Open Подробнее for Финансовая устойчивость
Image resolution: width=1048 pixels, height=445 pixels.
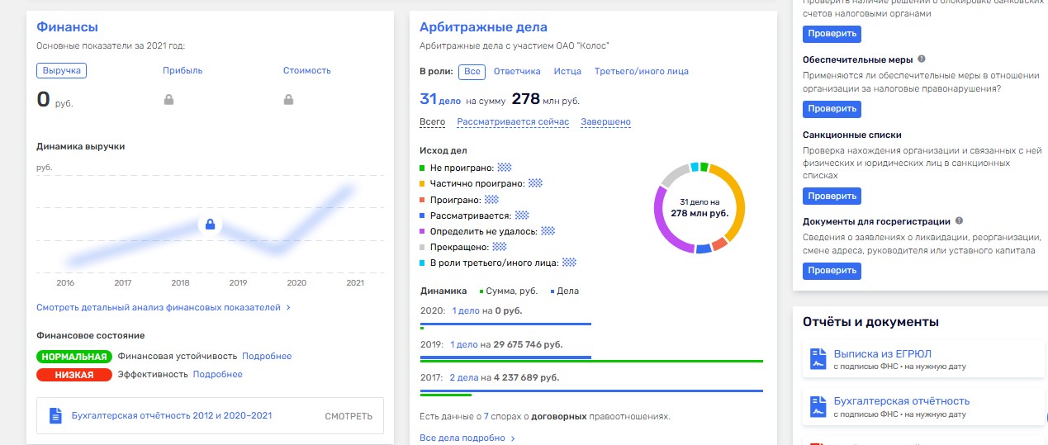point(267,357)
